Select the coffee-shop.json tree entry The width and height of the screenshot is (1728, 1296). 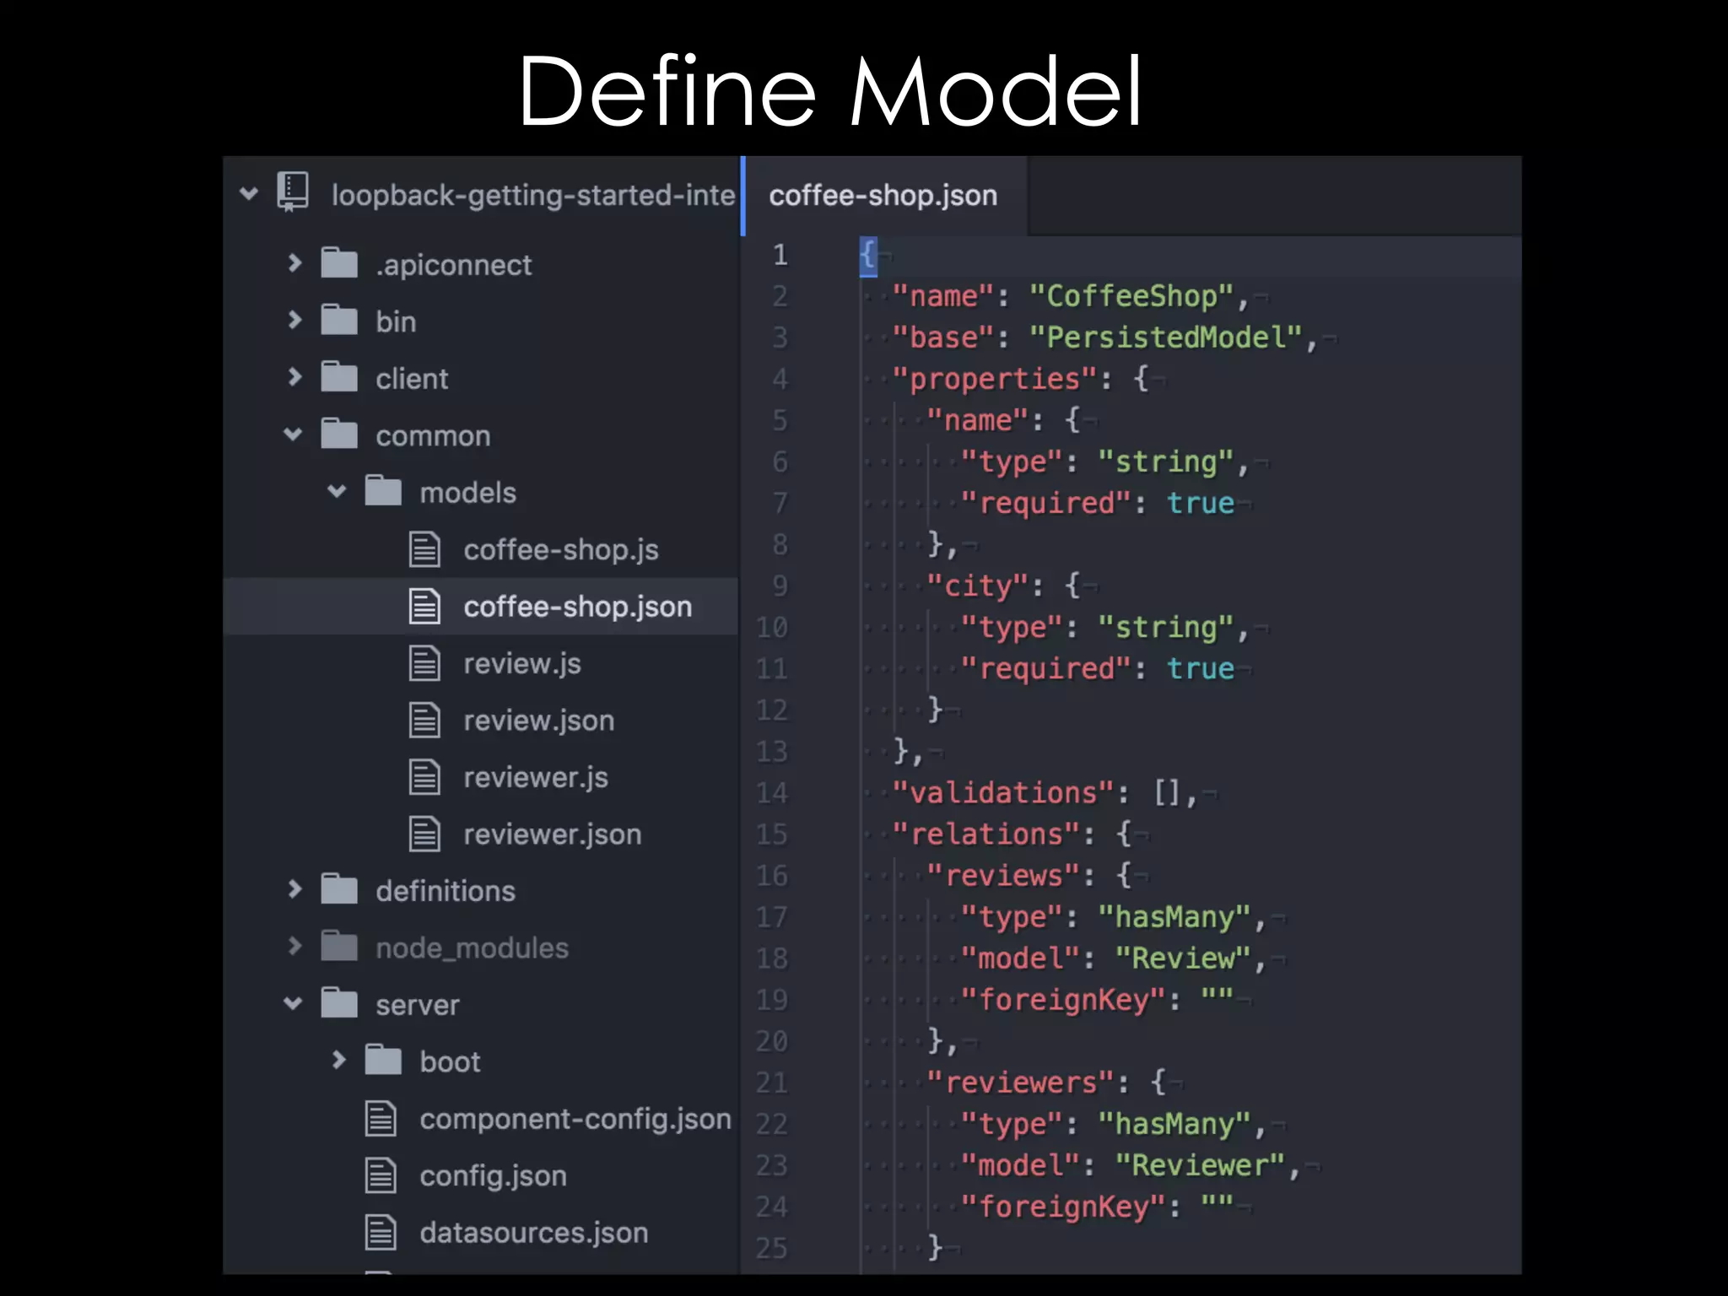(x=577, y=607)
